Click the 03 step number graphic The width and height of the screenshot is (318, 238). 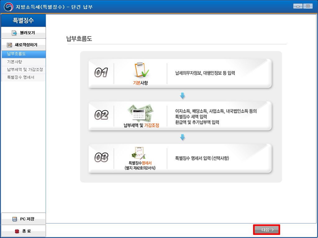[101, 157]
